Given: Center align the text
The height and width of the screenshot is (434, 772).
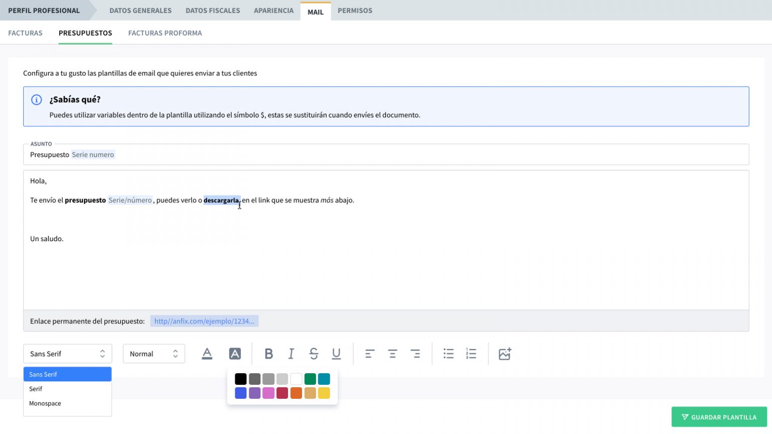Looking at the screenshot, I should (x=393, y=354).
